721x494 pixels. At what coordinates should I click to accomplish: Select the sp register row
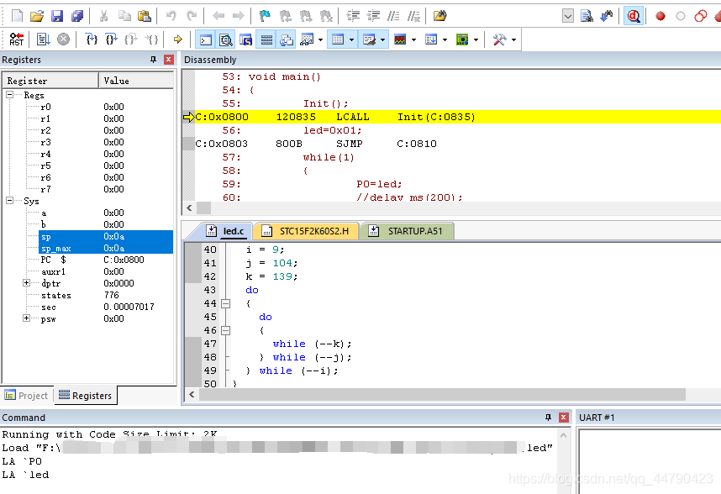coord(106,236)
